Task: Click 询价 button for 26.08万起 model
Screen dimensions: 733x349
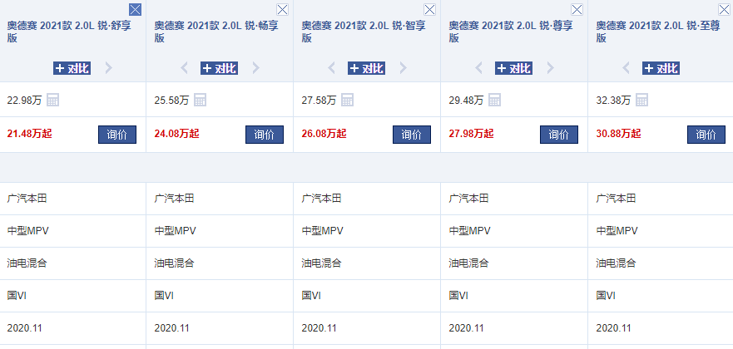Action: coord(412,135)
